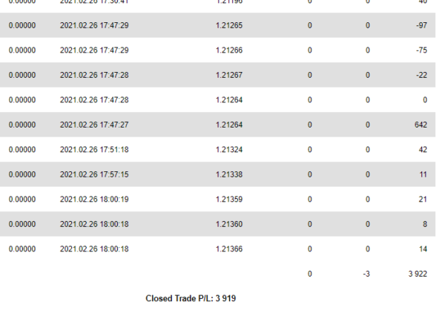Click the timestamp 2021.02.26 17:47:27
The image size is (445, 316).
tap(94, 125)
